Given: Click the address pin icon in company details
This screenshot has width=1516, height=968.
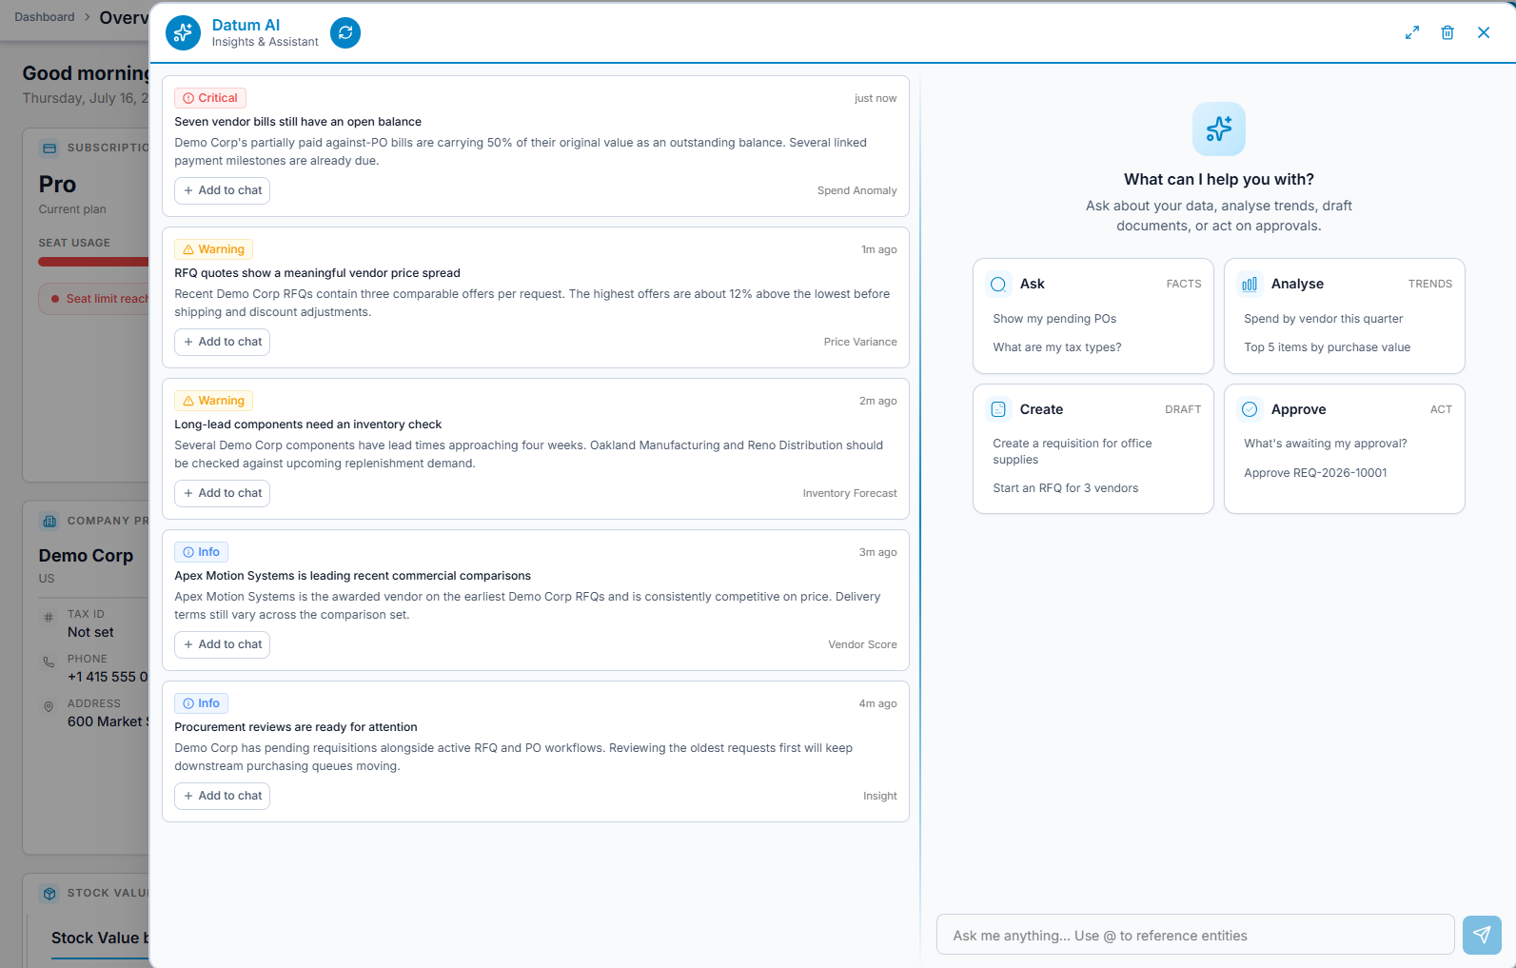Looking at the screenshot, I should point(49,706).
